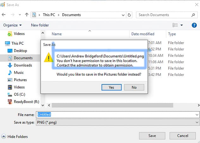200x143 pixels.
Task: Click the Desktop folder icon in sidebar
Action: [10, 51]
